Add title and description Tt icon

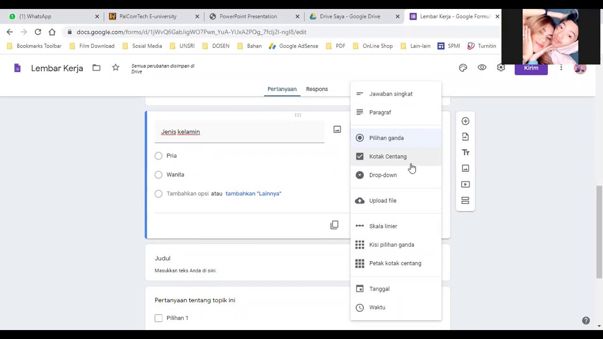[465, 153]
